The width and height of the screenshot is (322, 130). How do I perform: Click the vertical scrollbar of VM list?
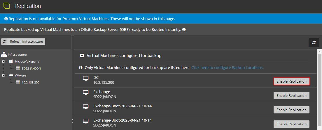tap(320, 90)
